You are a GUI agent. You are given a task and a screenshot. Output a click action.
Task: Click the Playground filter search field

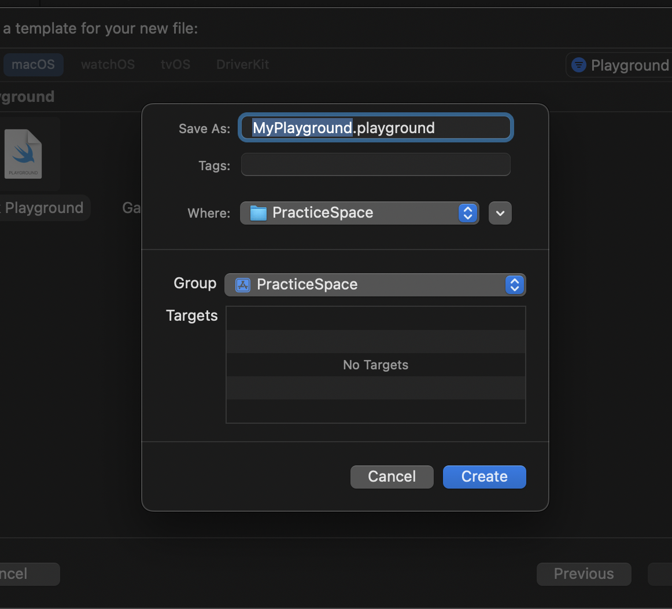620,65
